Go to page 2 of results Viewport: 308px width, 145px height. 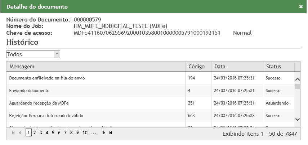35,133
